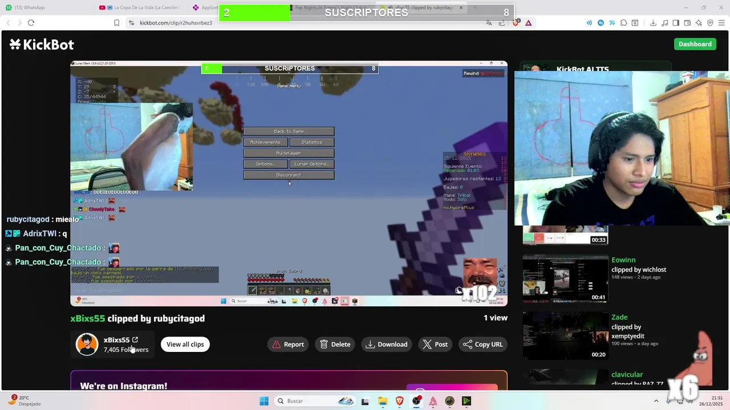
Task: Open Brave Wallet
Action: coord(687,23)
